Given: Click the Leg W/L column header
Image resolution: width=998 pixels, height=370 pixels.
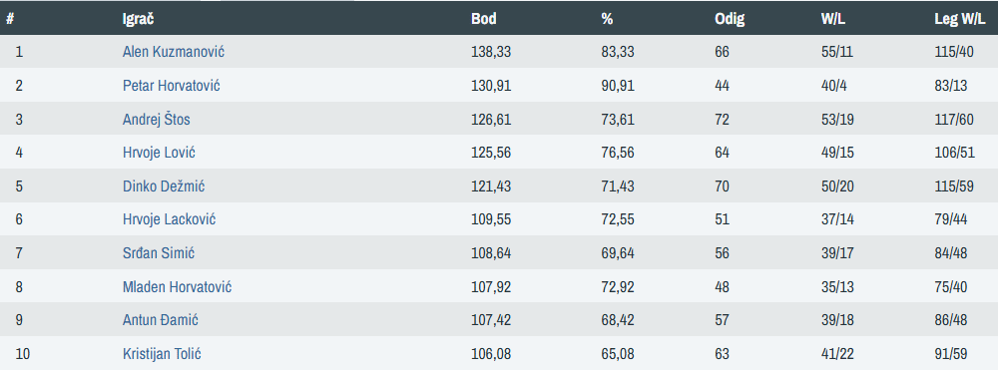Looking at the screenshot, I should (960, 18).
